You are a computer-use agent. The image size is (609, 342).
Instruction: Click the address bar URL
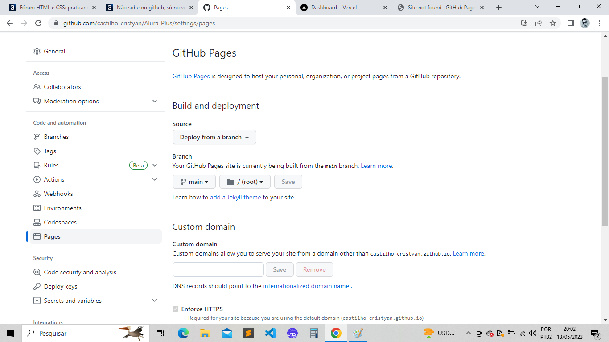click(139, 23)
